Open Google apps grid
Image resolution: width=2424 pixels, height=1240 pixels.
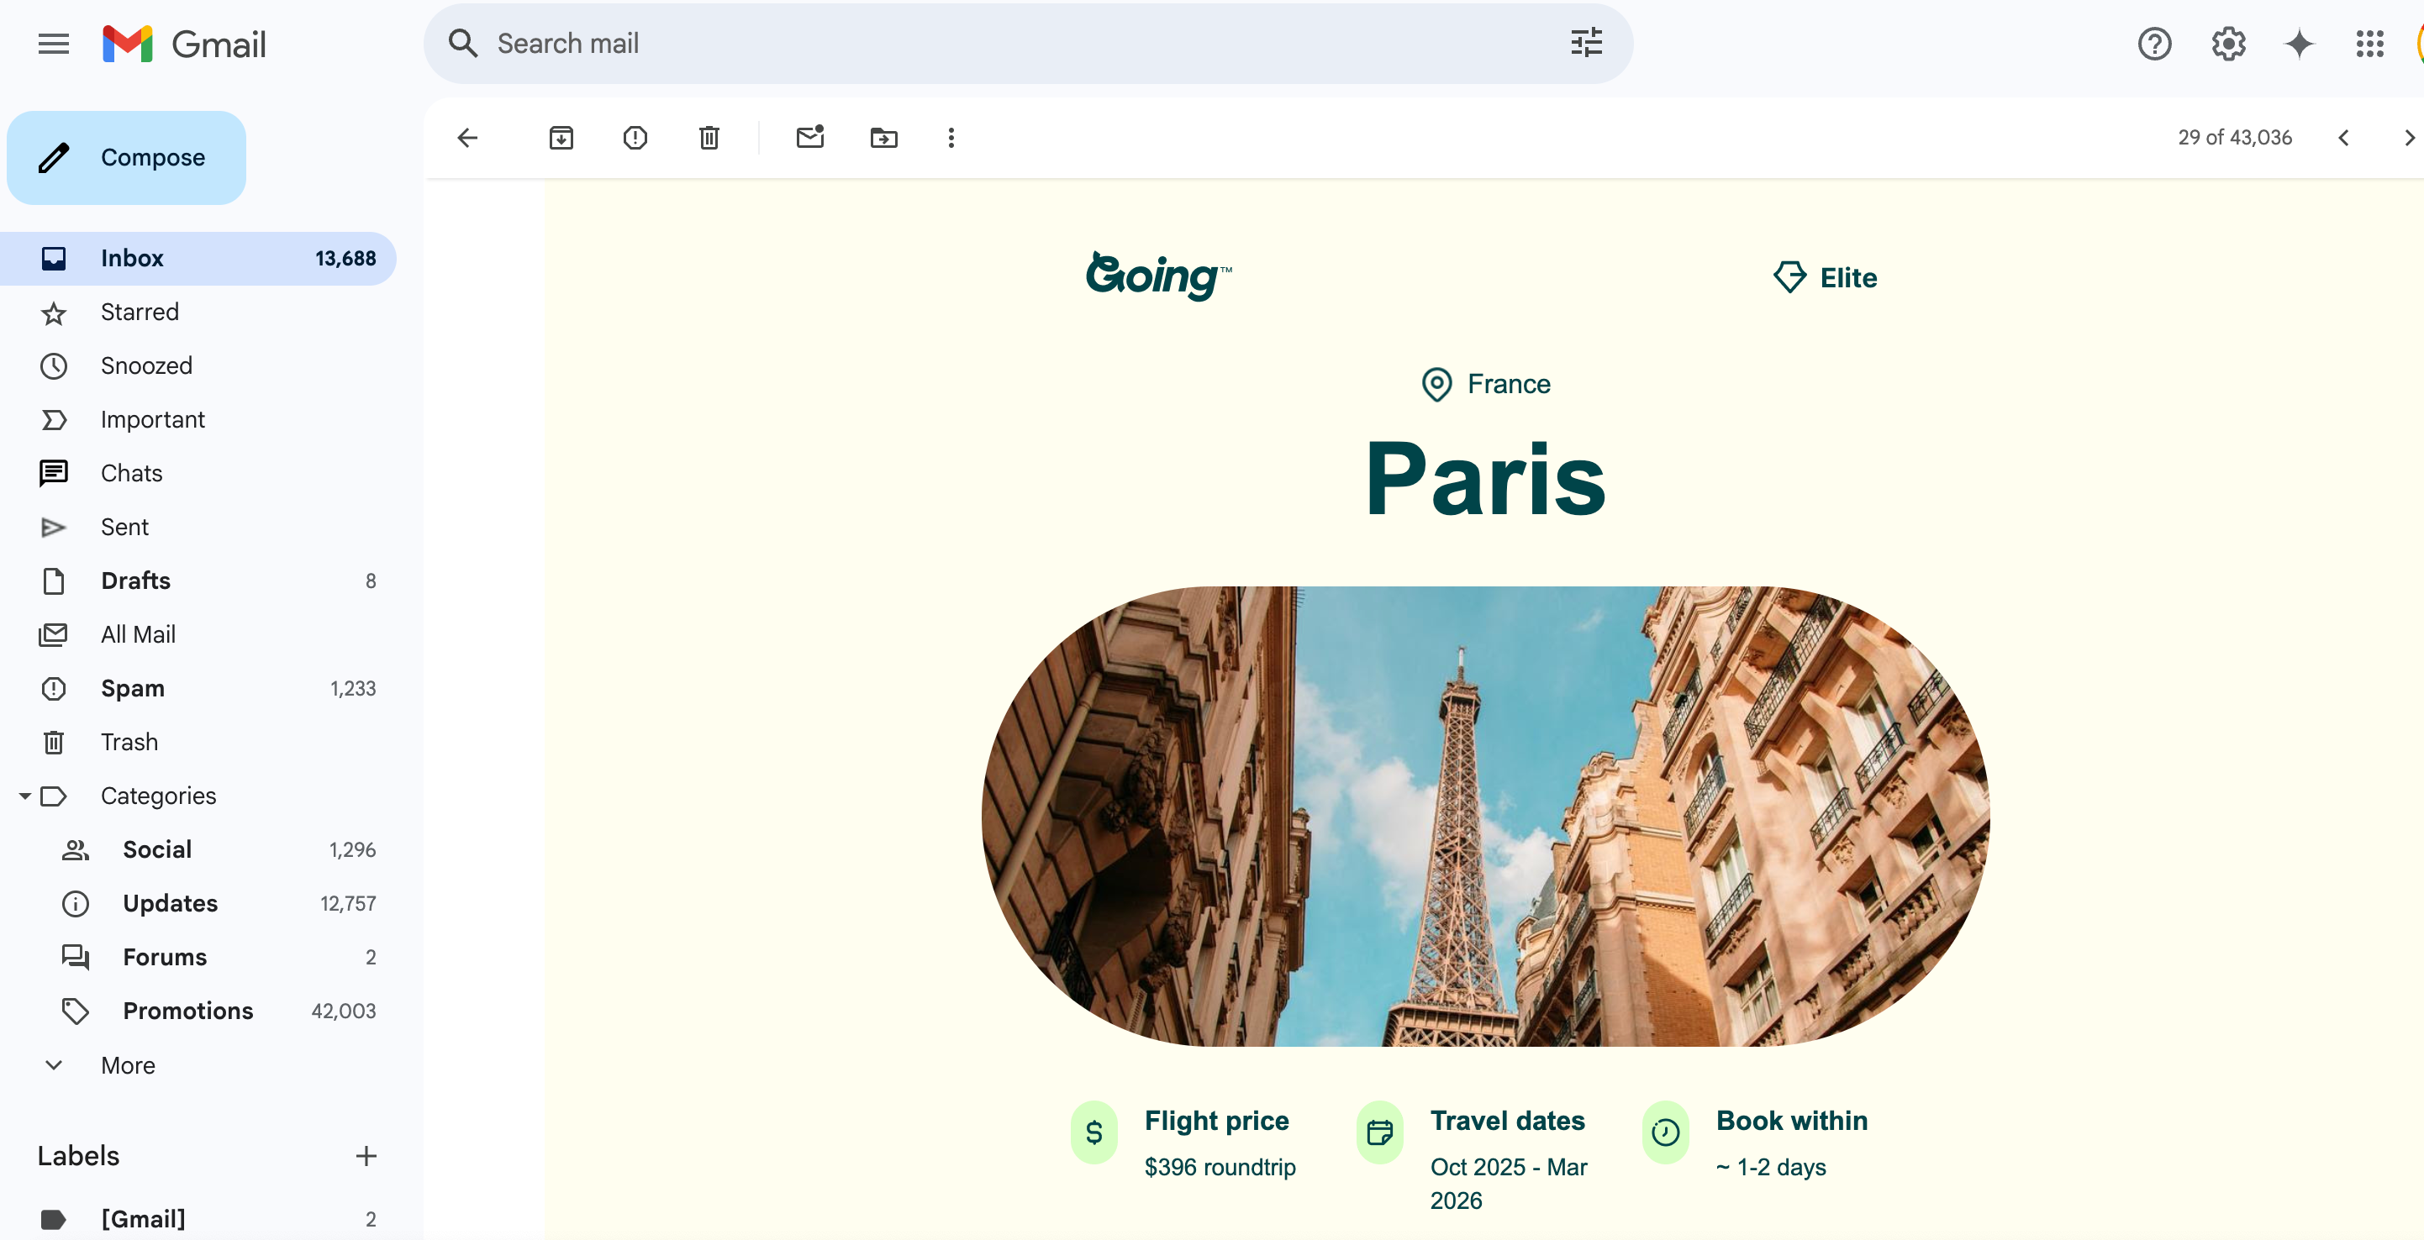(x=2370, y=44)
